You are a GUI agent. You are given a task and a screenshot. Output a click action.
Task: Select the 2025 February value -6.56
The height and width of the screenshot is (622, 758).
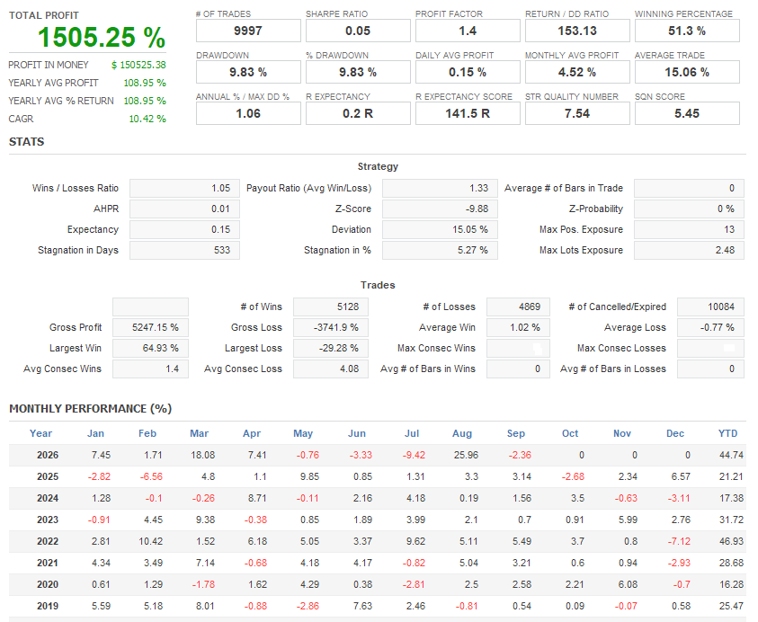(x=151, y=477)
